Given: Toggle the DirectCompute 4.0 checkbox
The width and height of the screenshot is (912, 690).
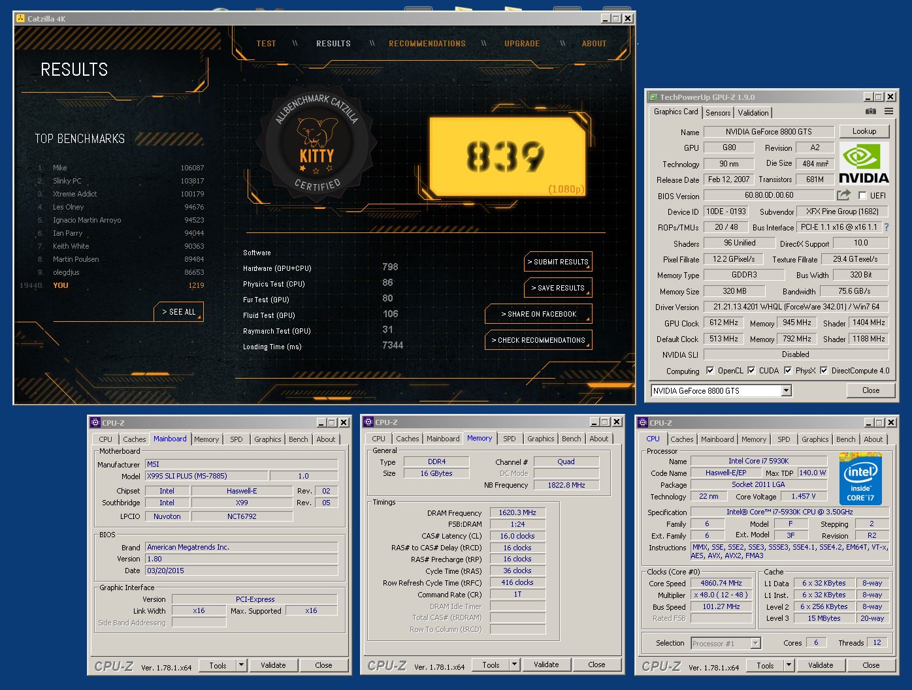Looking at the screenshot, I should coord(824,370).
